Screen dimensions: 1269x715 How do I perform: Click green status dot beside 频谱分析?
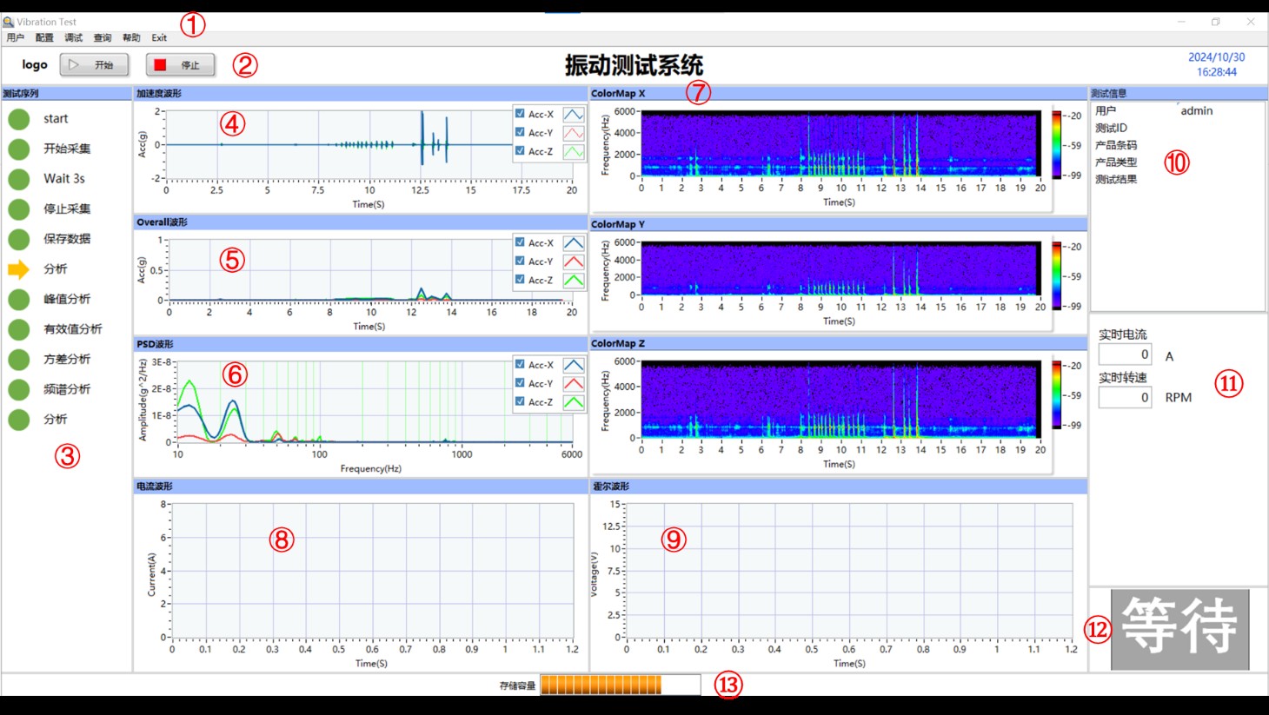[x=19, y=389]
